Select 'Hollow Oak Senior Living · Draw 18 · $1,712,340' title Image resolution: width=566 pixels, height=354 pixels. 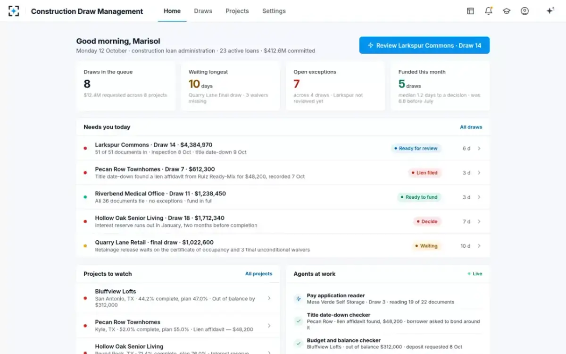[159, 218]
